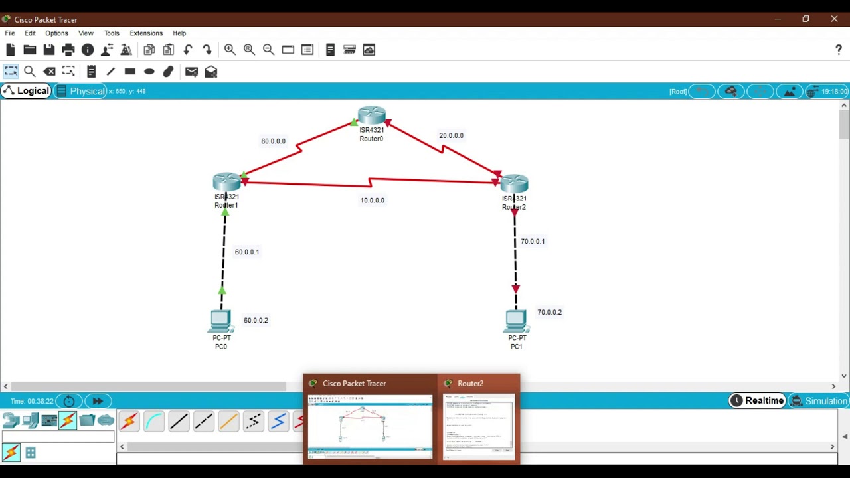Create a new file from the toolbar
The height and width of the screenshot is (478, 850).
tap(10, 50)
